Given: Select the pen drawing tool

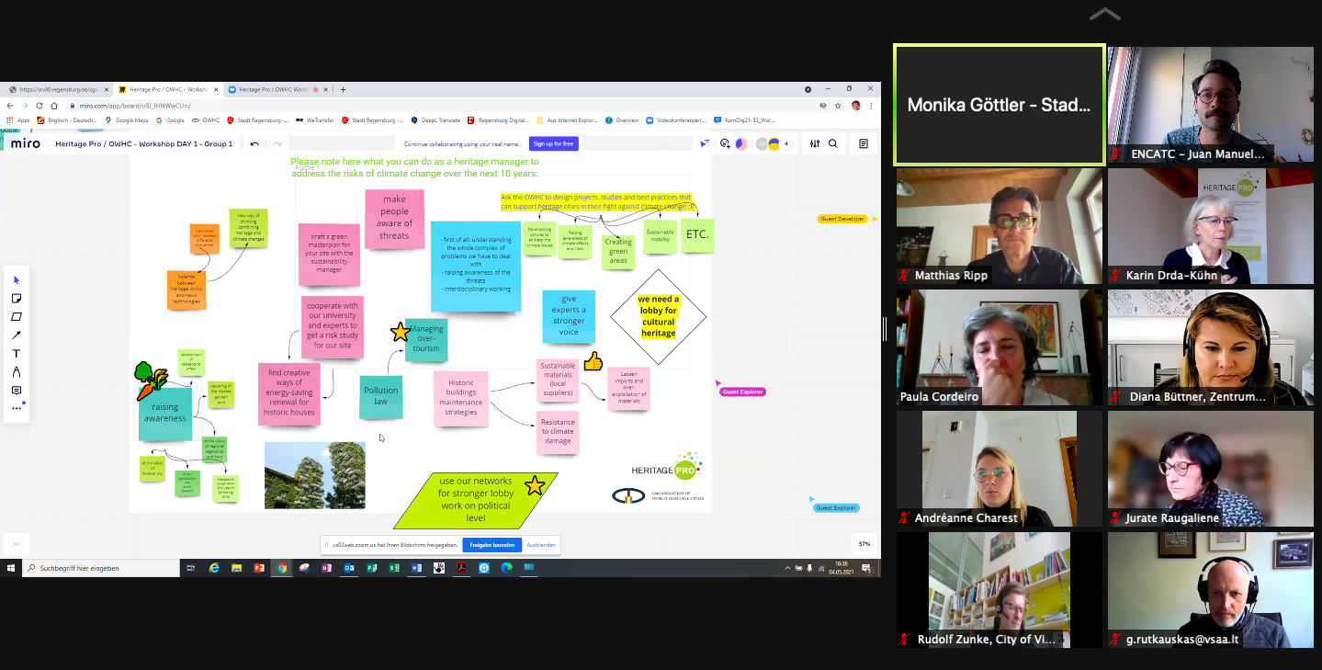Looking at the screenshot, I should [x=16, y=372].
